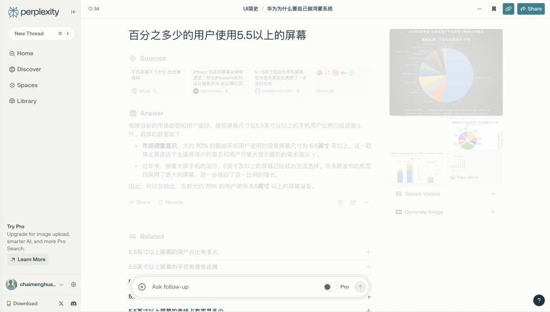Click the Learn More button
The image size is (550, 312).
click(x=28, y=259)
